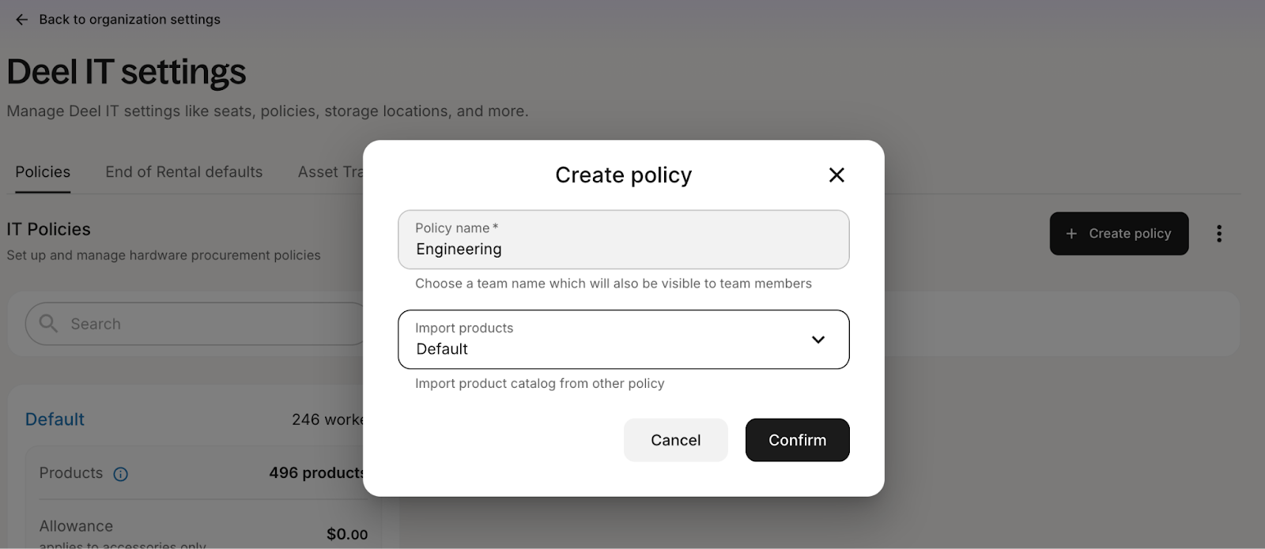Click the back arrow icon
The image size is (1265, 549).
pos(21,20)
